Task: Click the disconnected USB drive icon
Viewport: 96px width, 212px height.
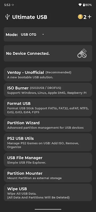Action: tap(82, 54)
